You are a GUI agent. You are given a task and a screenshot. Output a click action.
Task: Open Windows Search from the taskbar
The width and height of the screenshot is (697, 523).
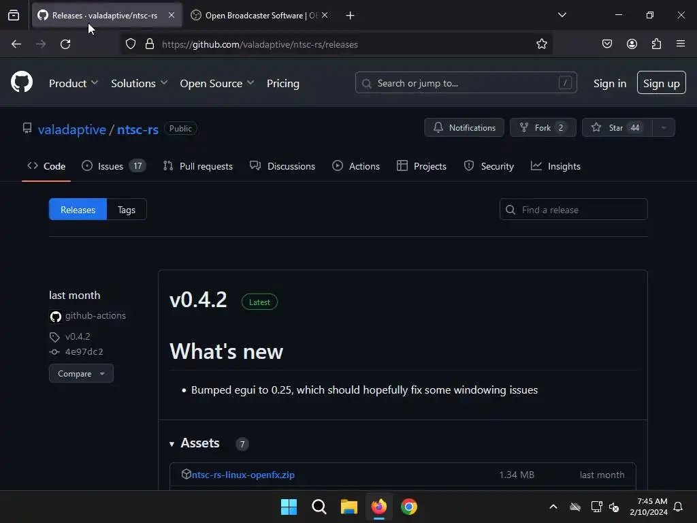coord(319,507)
